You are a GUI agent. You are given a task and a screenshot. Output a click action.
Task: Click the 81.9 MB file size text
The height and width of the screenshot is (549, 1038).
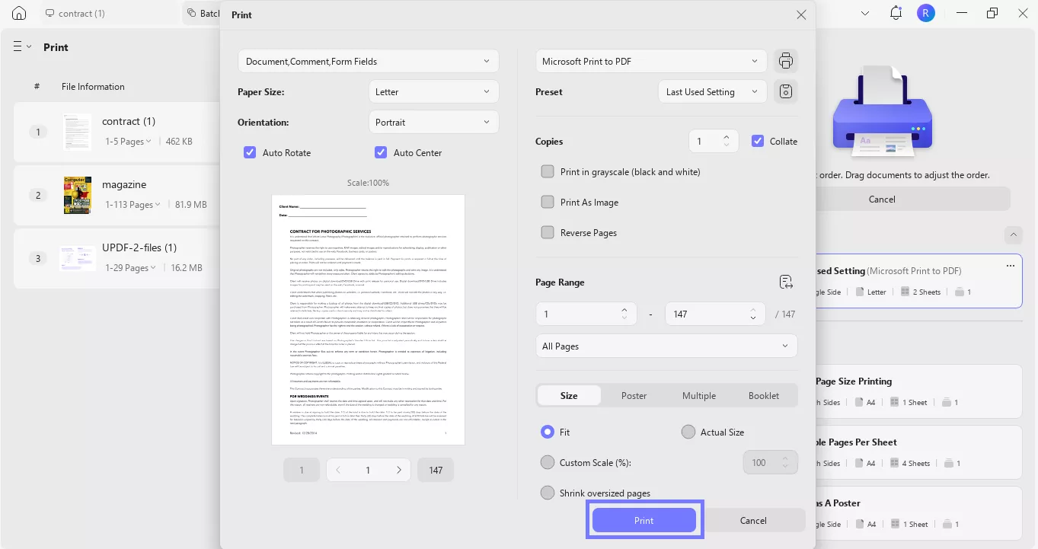[190, 204]
